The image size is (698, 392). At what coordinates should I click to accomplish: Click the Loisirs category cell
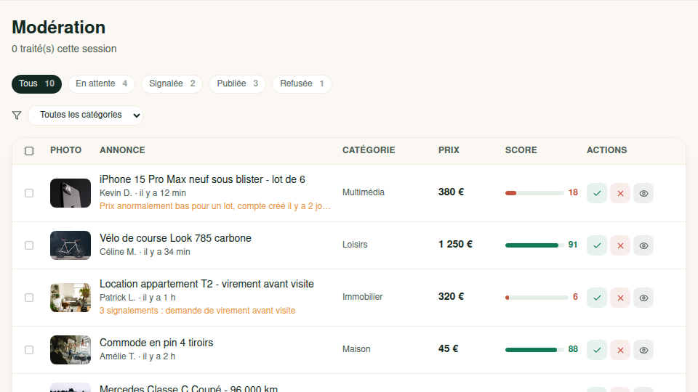(355, 245)
